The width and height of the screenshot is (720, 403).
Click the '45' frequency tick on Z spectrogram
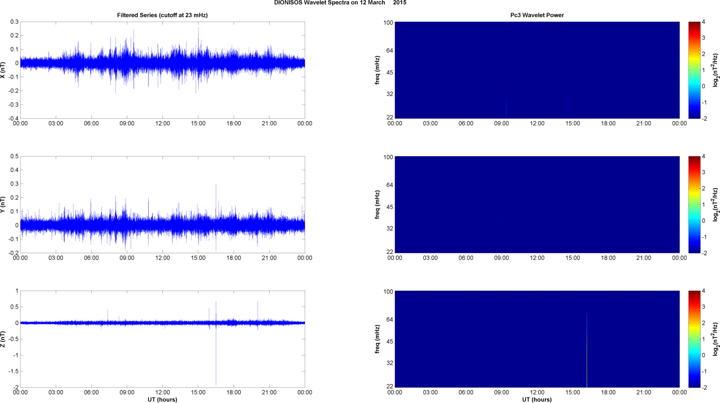tap(390, 342)
